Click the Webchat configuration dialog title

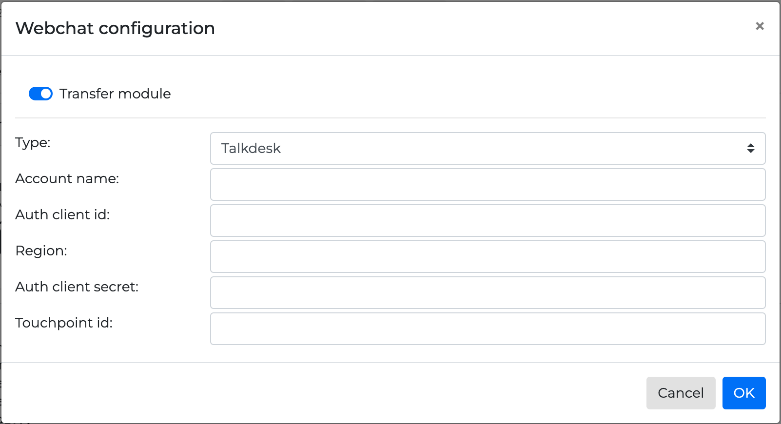pyautogui.click(x=115, y=28)
